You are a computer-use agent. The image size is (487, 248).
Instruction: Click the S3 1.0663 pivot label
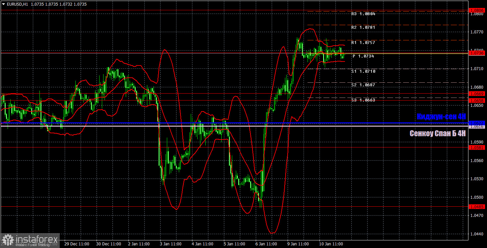point(363,100)
